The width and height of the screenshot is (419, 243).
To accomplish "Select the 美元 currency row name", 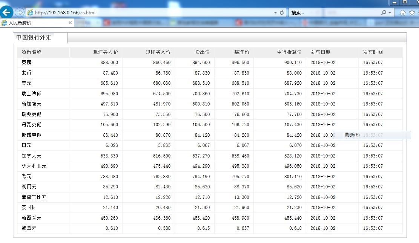I will click(x=26, y=83).
